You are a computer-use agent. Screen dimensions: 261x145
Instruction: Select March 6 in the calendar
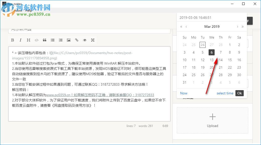coord(211,52)
